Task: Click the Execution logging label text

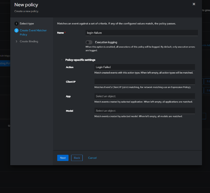Action: (x=106, y=42)
